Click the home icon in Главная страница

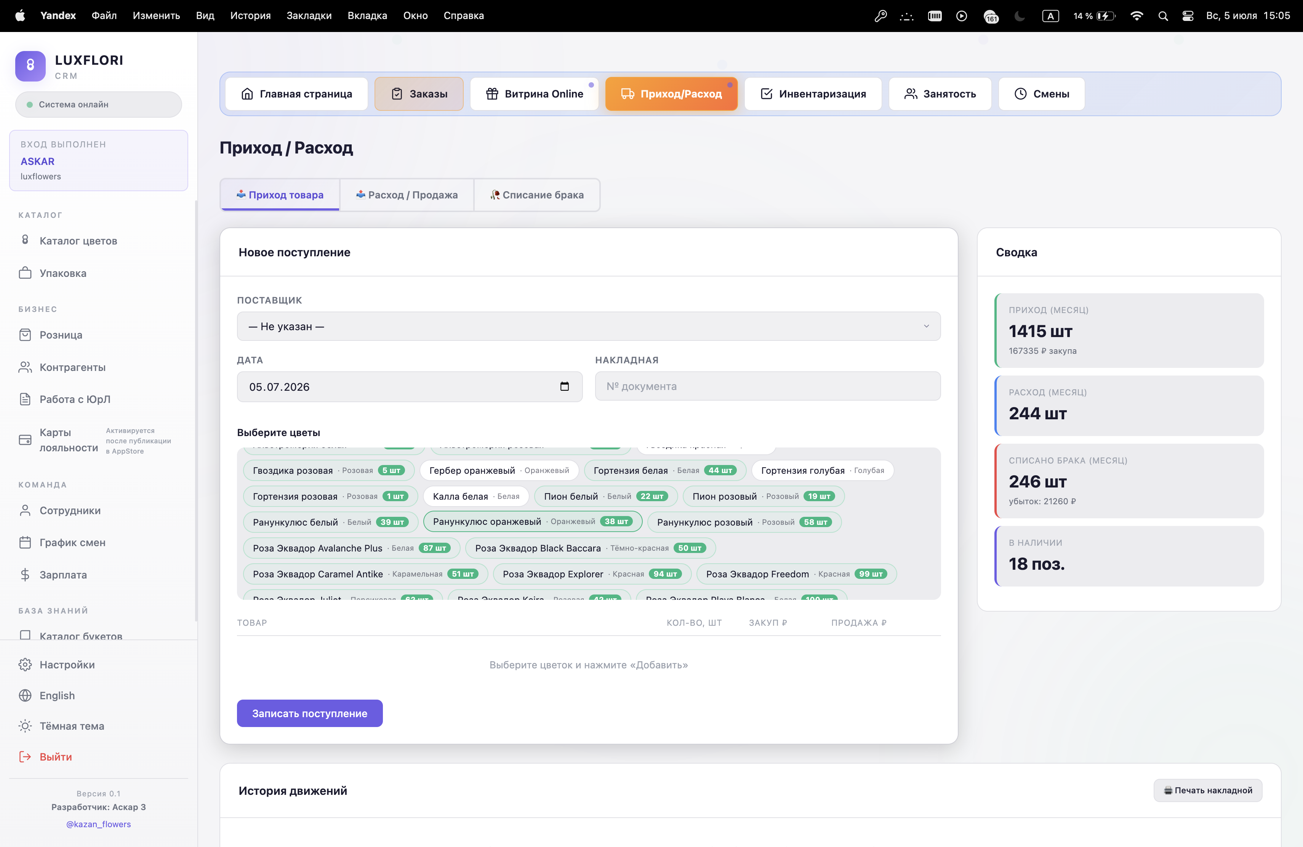point(247,94)
